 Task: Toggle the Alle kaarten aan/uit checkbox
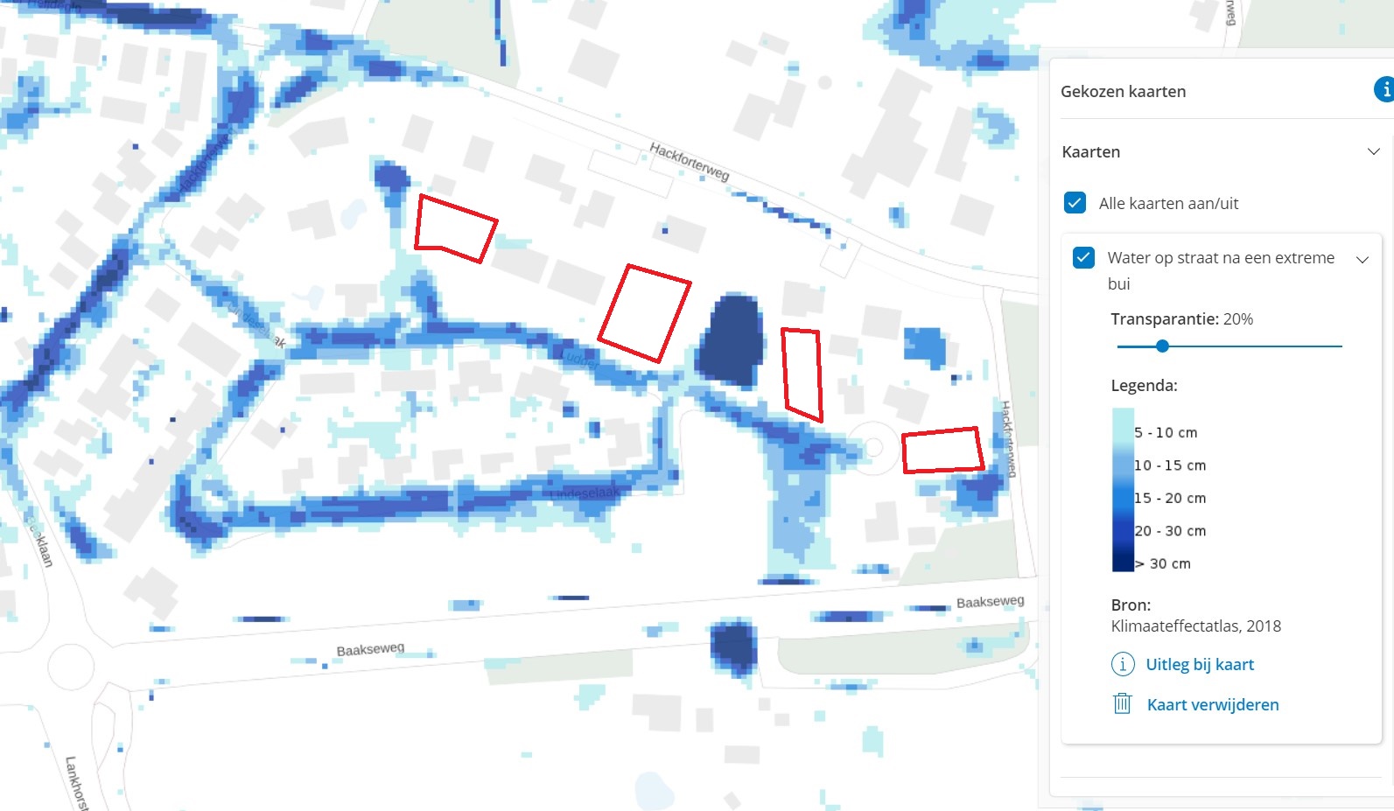[x=1075, y=203]
